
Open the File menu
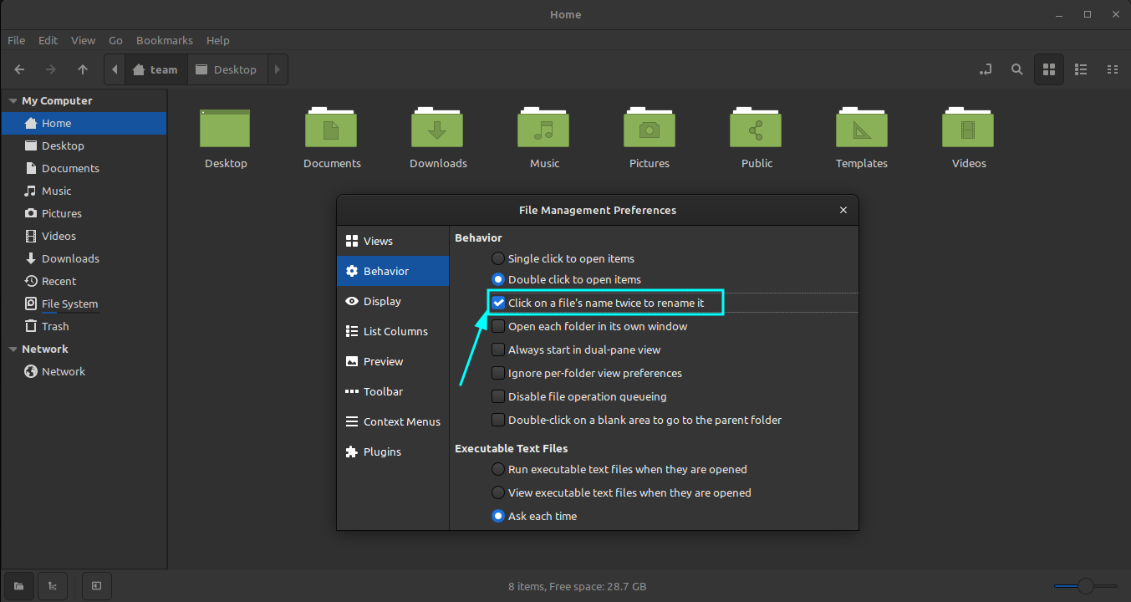(x=16, y=40)
